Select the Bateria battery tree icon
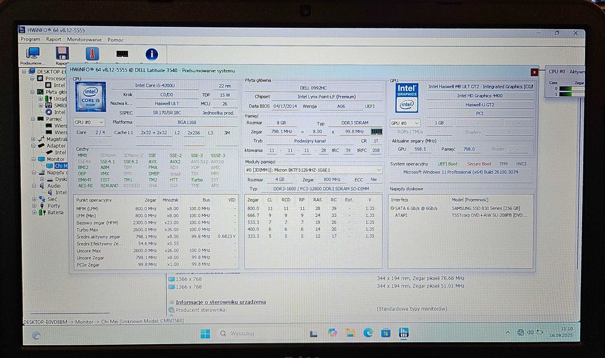The height and width of the screenshot is (358, 605). [42, 213]
